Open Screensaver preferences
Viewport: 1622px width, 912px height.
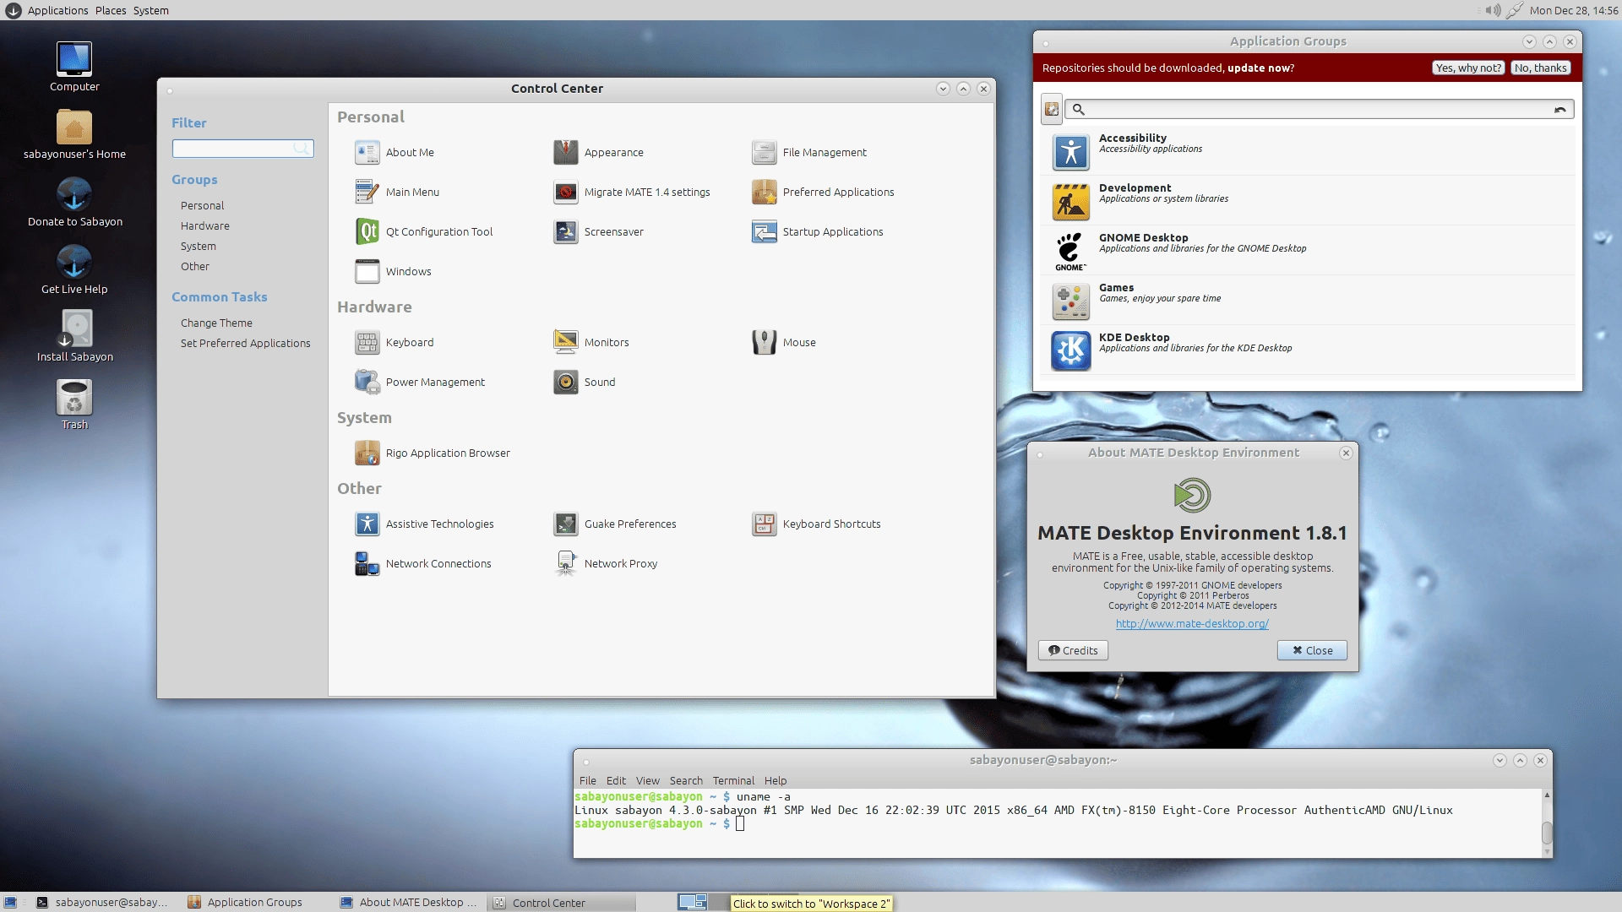coord(598,232)
